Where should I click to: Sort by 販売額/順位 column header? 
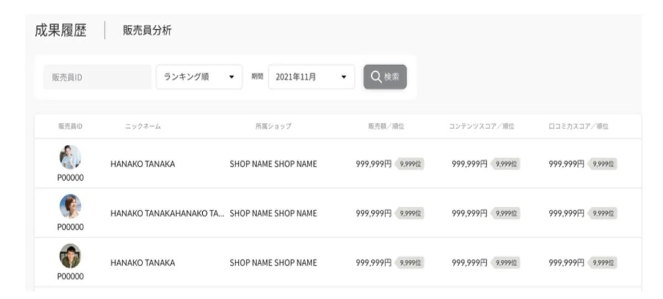tap(386, 127)
